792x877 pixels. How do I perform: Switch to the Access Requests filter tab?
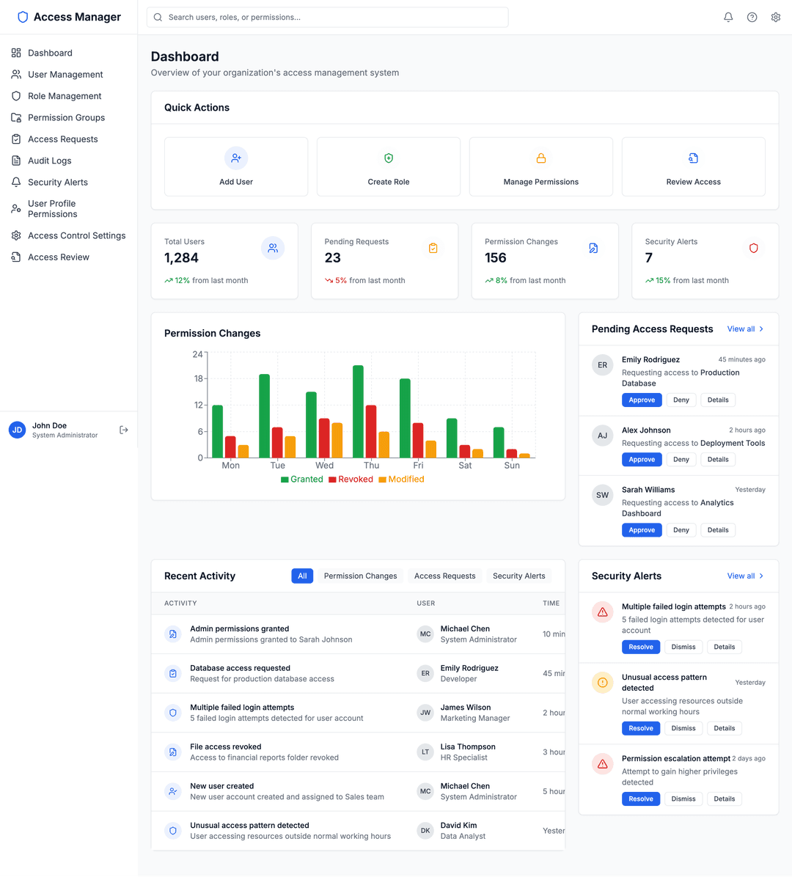[x=444, y=576]
